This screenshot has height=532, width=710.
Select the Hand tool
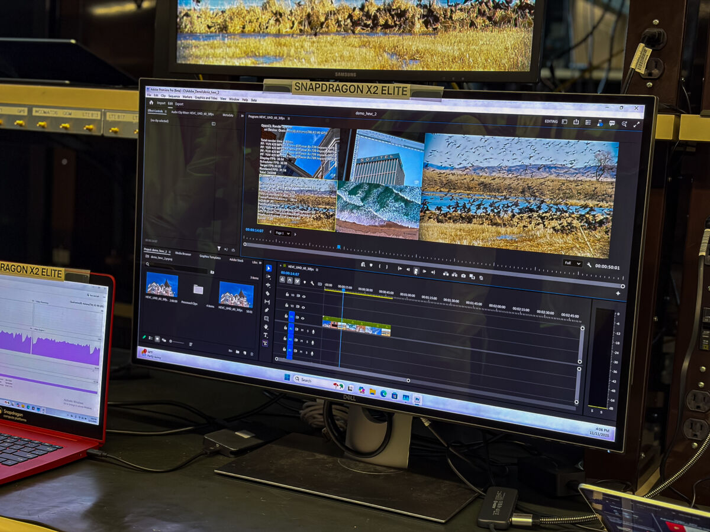pos(266,326)
